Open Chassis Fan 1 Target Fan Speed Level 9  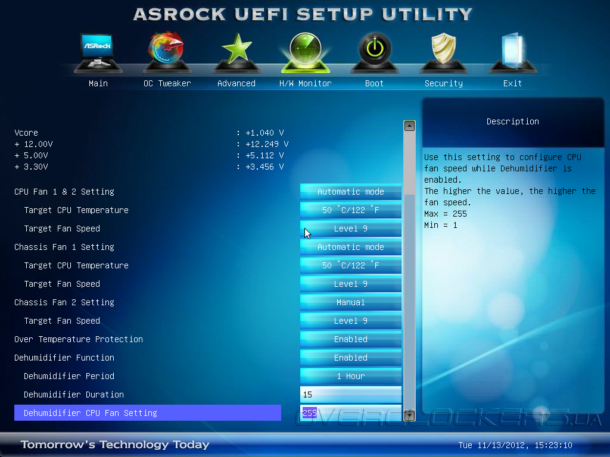click(350, 284)
